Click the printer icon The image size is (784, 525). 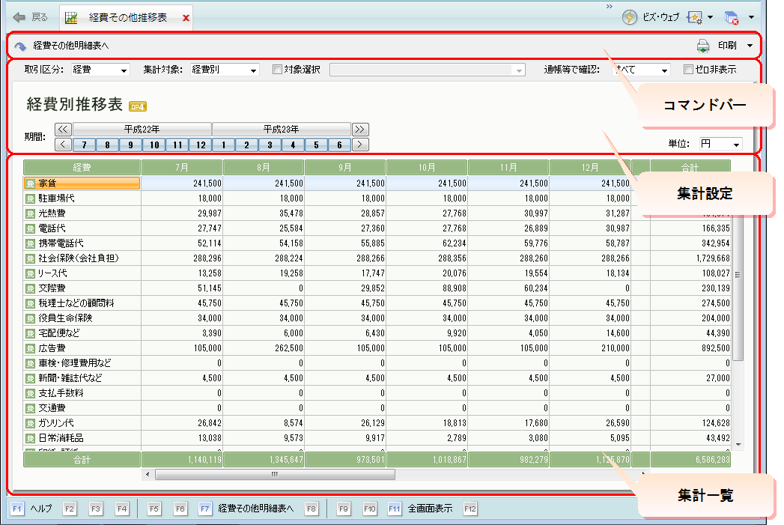click(x=703, y=46)
